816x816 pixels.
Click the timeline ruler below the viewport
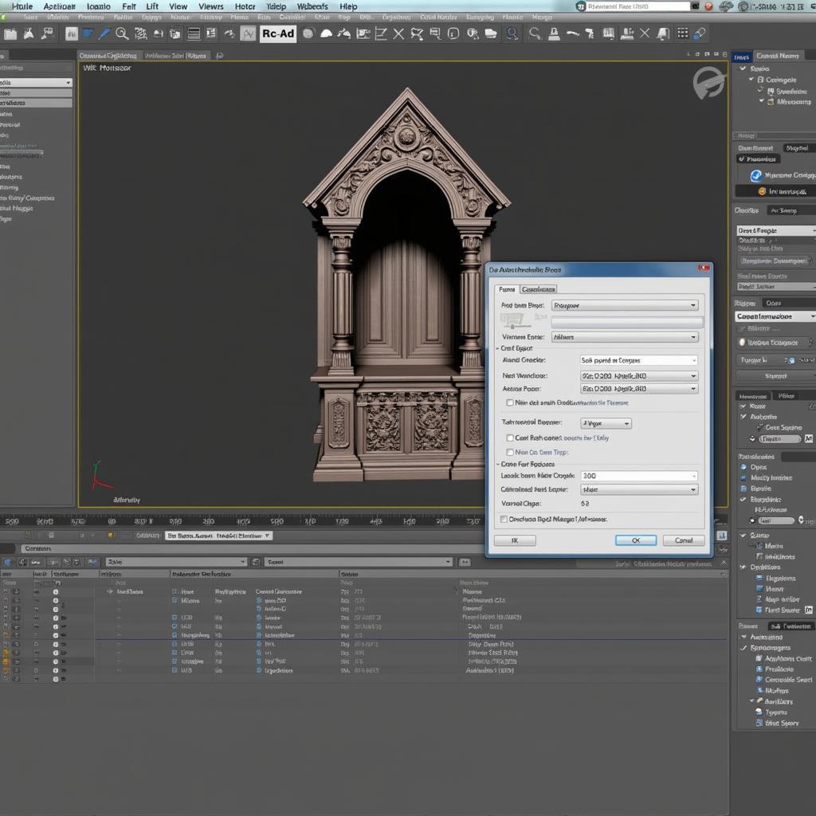tap(242, 521)
